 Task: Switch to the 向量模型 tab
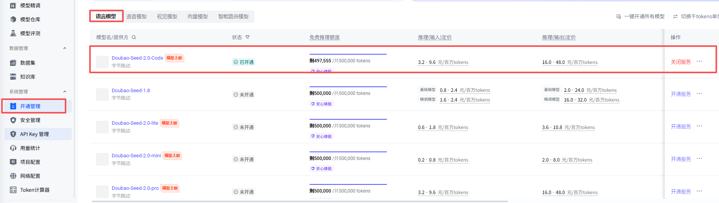pyautogui.click(x=198, y=16)
